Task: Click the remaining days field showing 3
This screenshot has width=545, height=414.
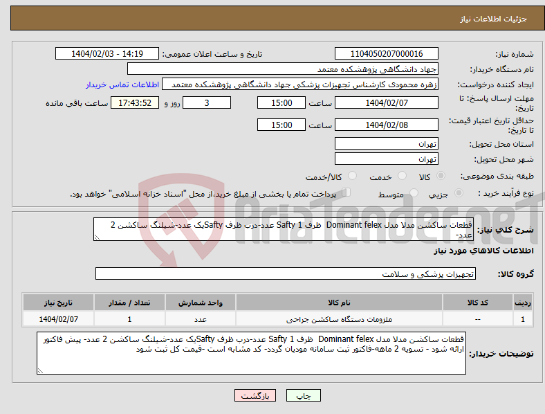Action: pyautogui.click(x=207, y=102)
